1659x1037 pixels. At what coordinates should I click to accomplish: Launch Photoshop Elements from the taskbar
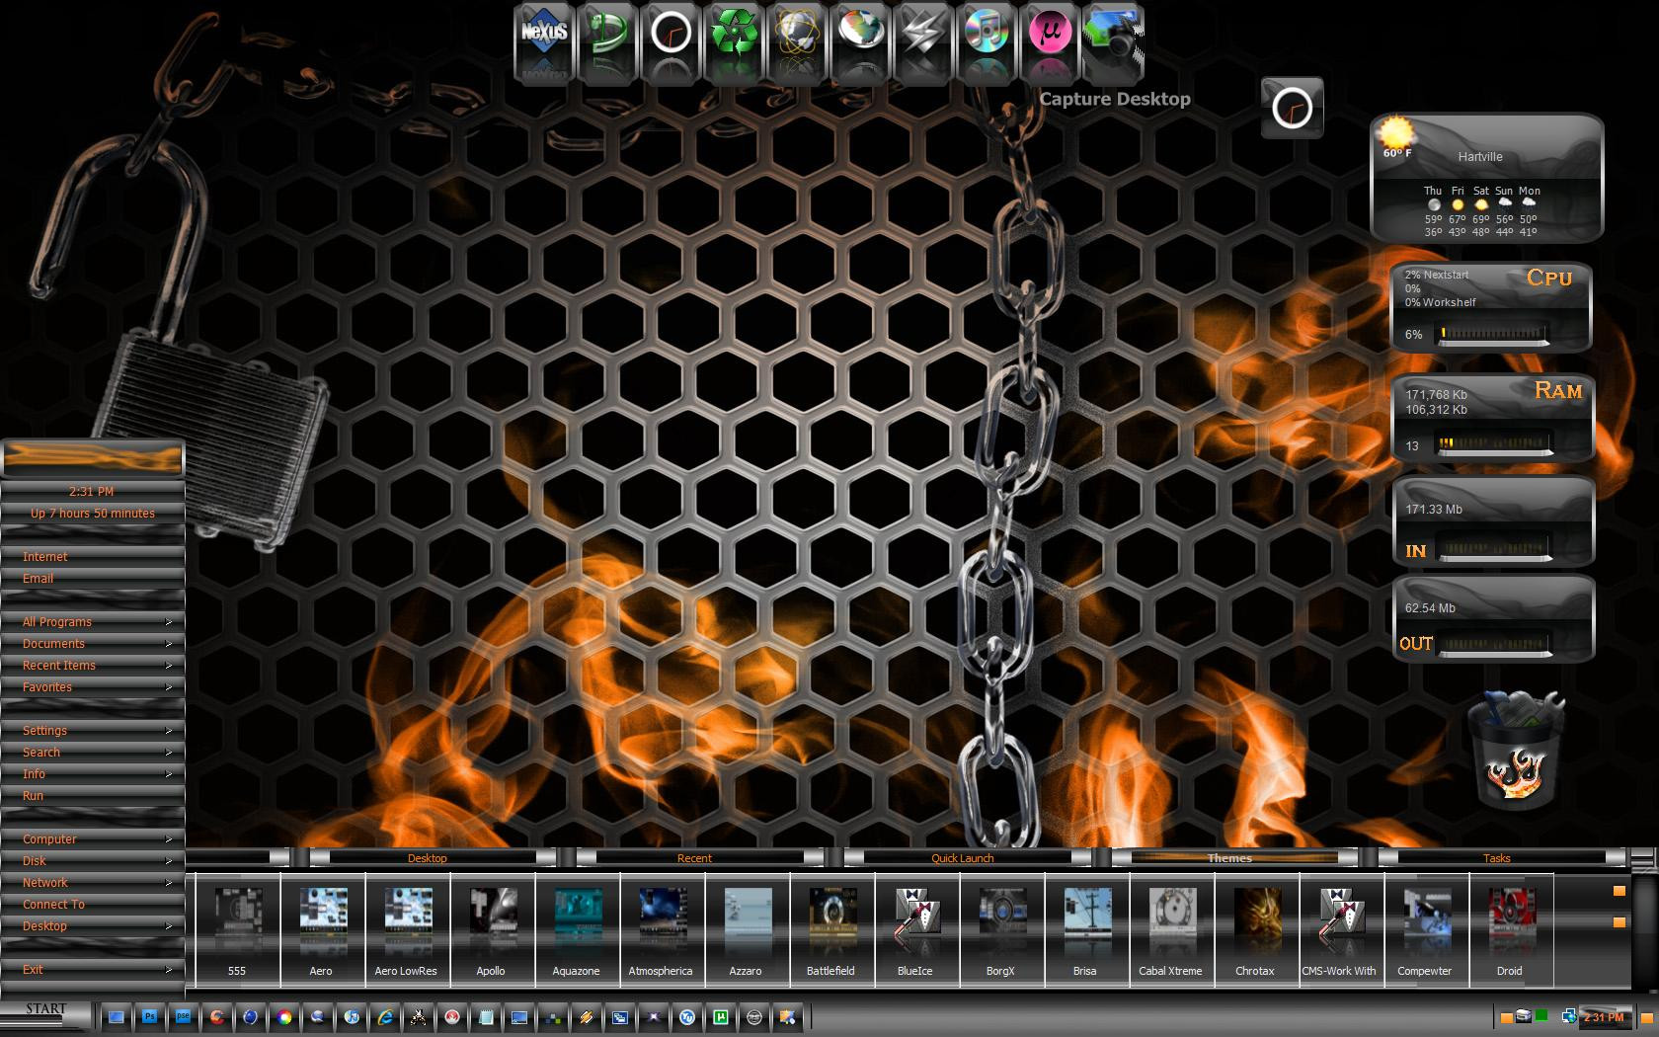coord(183,1016)
